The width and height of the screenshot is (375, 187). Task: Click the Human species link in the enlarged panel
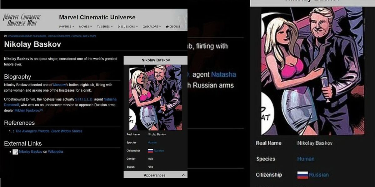click(x=306, y=159)
